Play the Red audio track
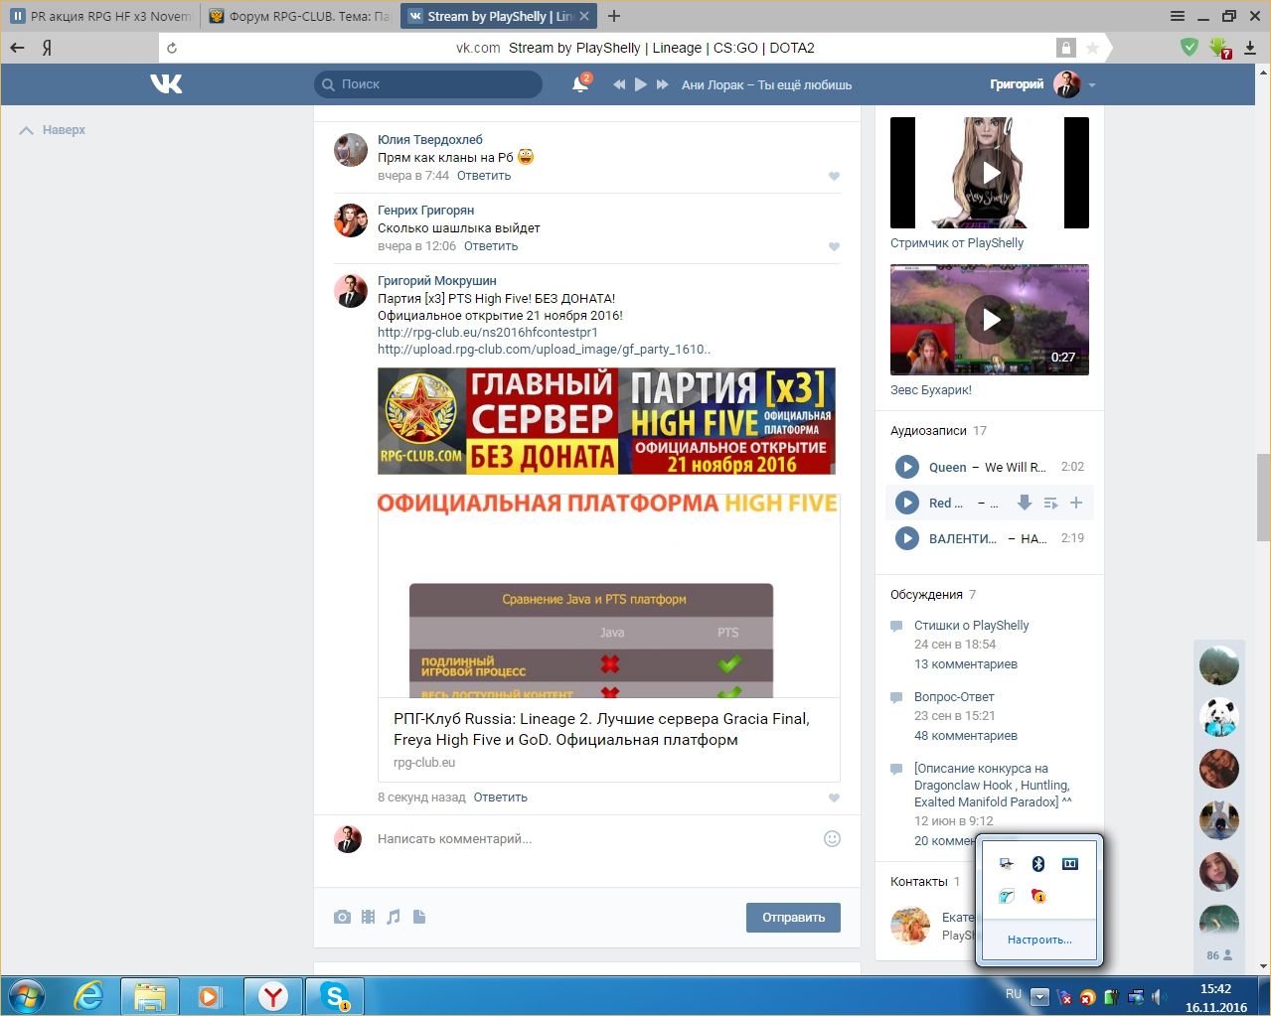 (x=906, y=503)
